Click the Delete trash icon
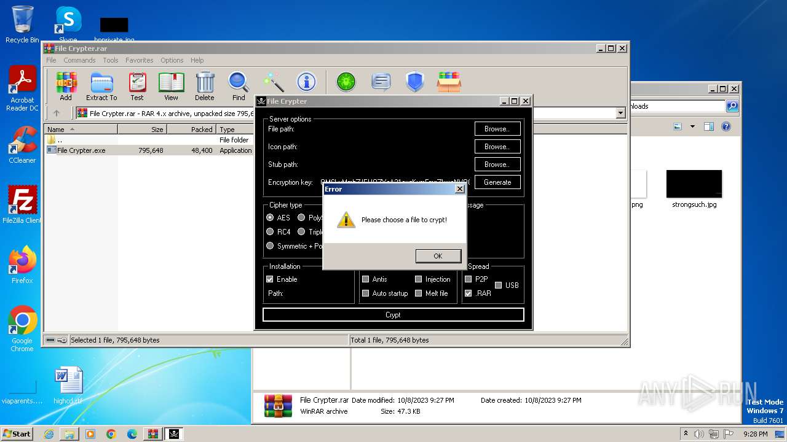The image size is (787, 442). 205,86
